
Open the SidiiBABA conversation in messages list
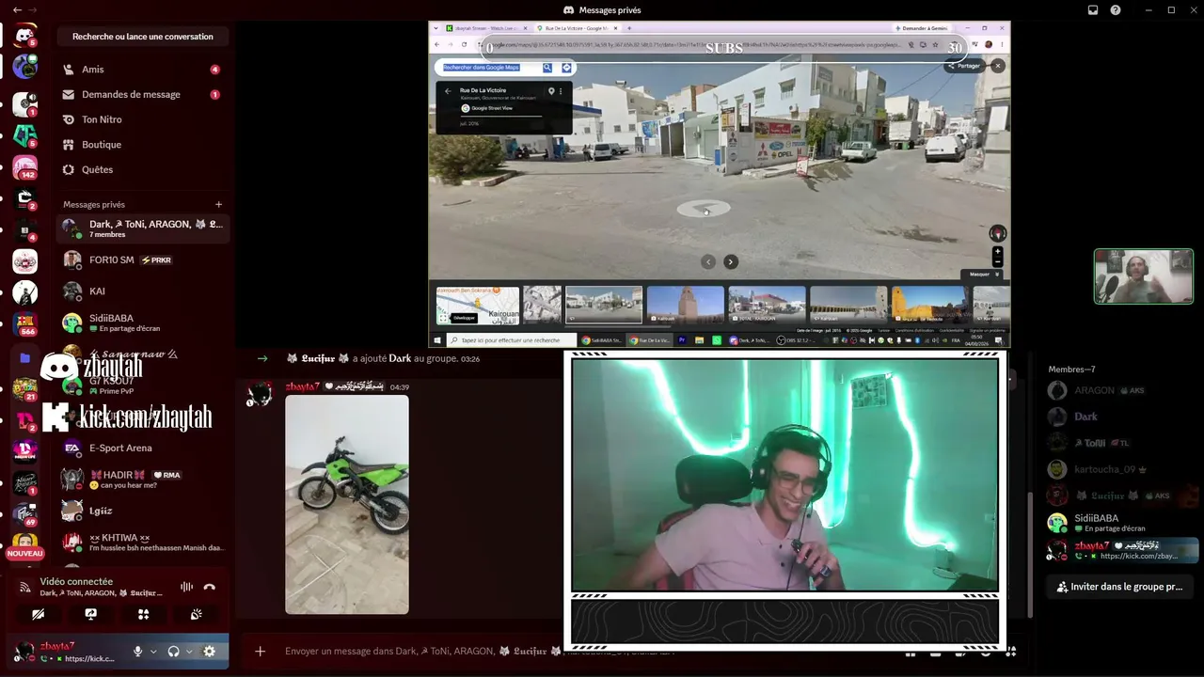[143, 323]
